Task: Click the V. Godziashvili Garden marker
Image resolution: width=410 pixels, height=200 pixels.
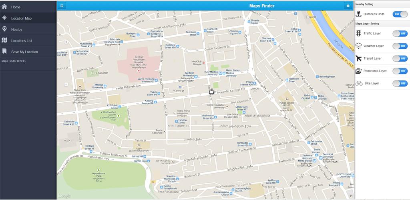Action: (x=119, y=116)
